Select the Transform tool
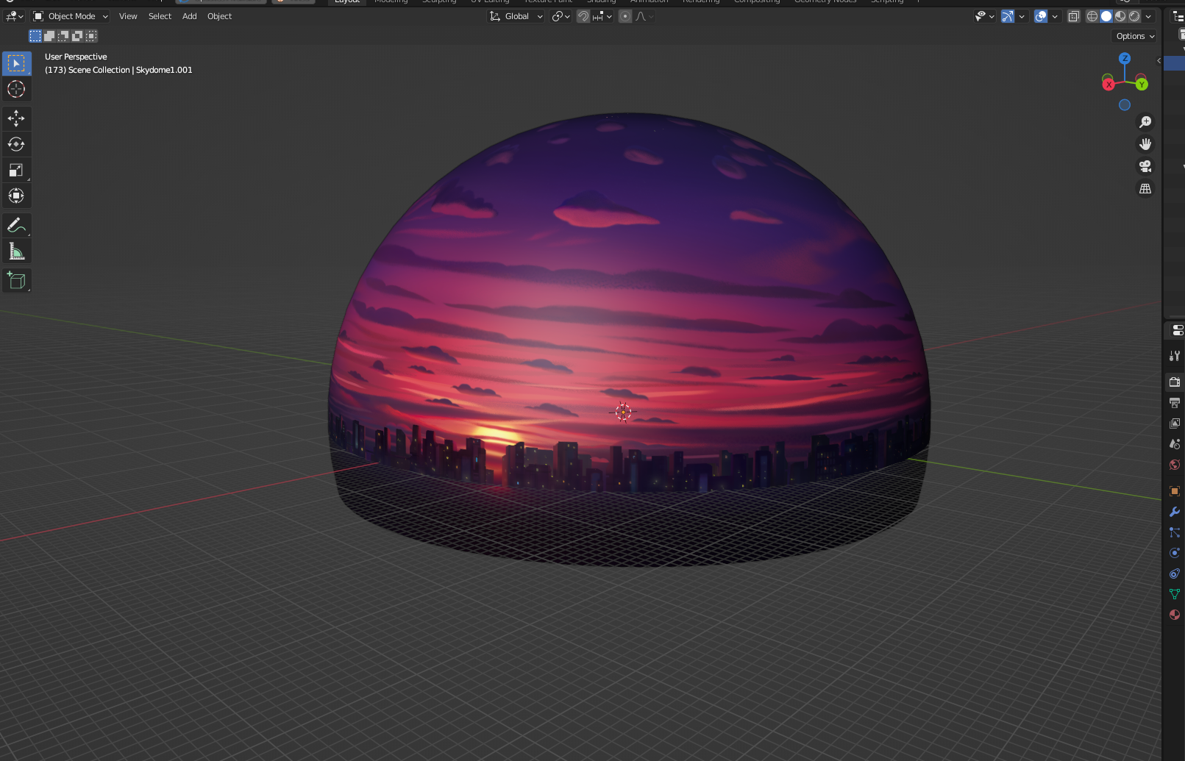The height and width of the screenshot is (761, 1185). tap(16, 196)
